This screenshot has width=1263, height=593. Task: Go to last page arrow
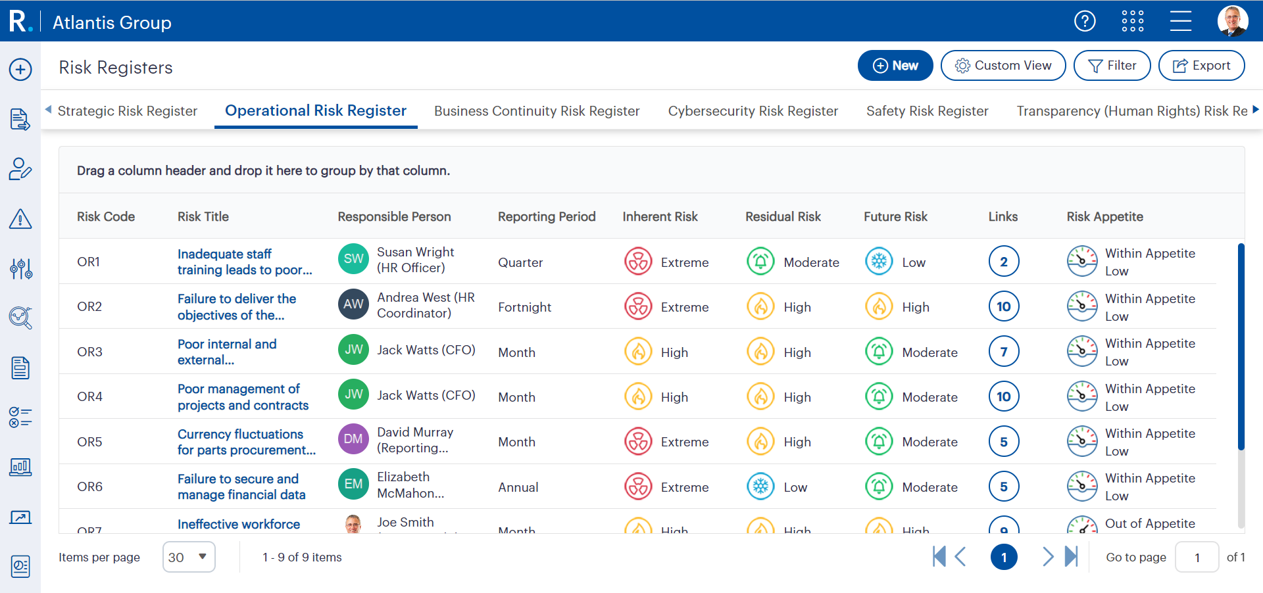[1072, 557]
